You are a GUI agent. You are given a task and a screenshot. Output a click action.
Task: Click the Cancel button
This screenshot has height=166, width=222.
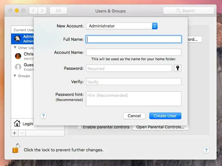[134, 116]
